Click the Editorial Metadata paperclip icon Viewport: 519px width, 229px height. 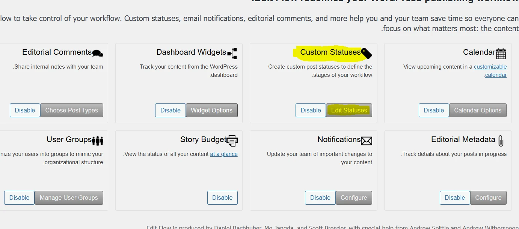click(501, 141)
